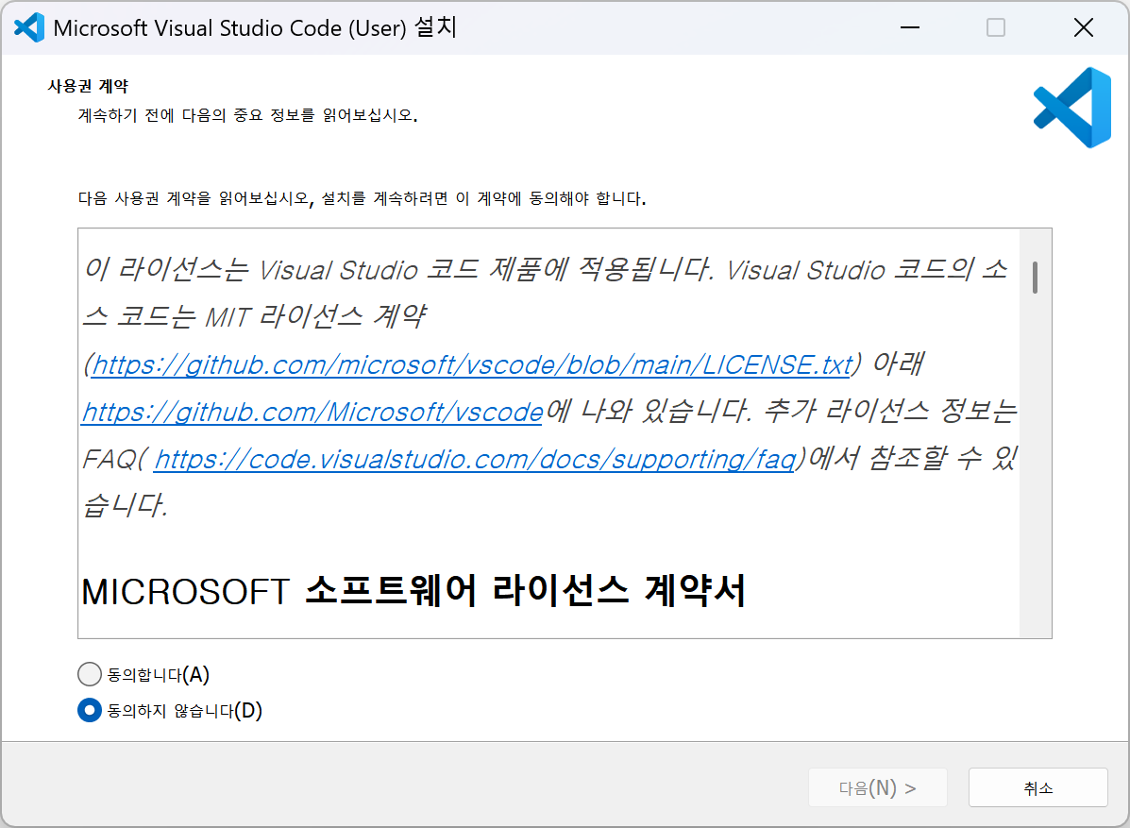Viewport: 1130px width, 828px height.
Task: Open the LICENSE.txt GitHub link
Action: (472, 364)
